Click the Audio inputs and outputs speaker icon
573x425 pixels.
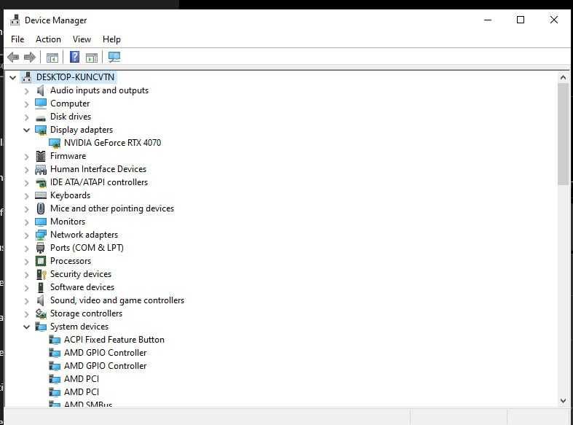[41, 90]
